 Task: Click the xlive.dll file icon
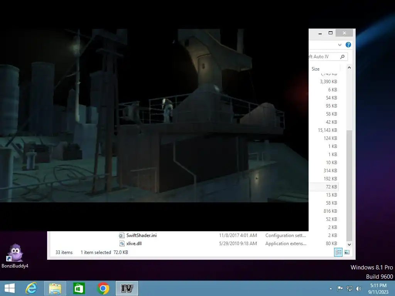[122, 244]
